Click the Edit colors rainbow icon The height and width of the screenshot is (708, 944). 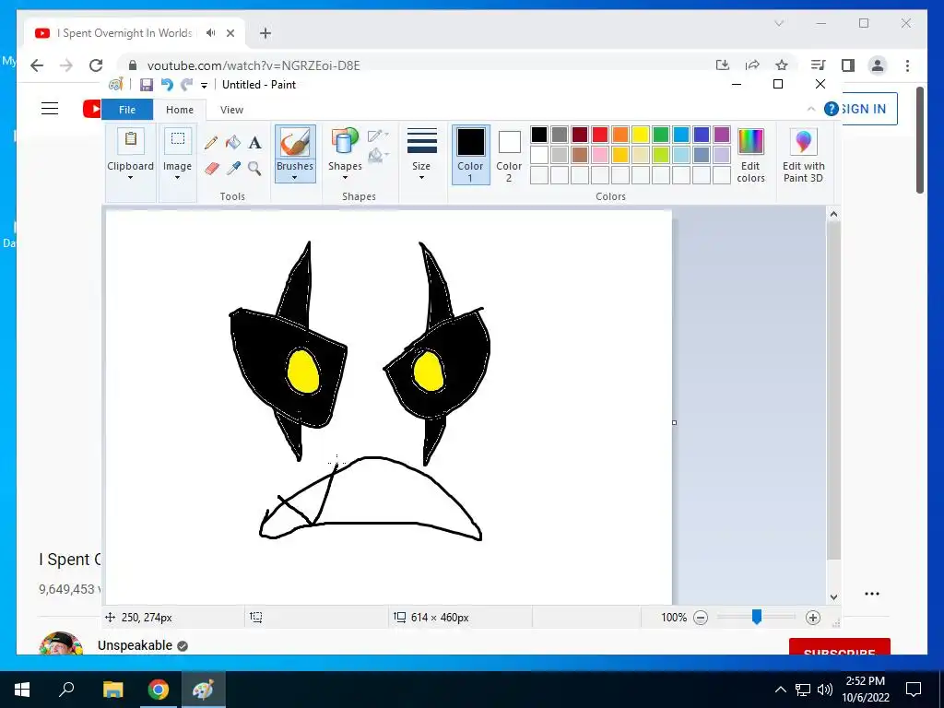tap(750, 142)
